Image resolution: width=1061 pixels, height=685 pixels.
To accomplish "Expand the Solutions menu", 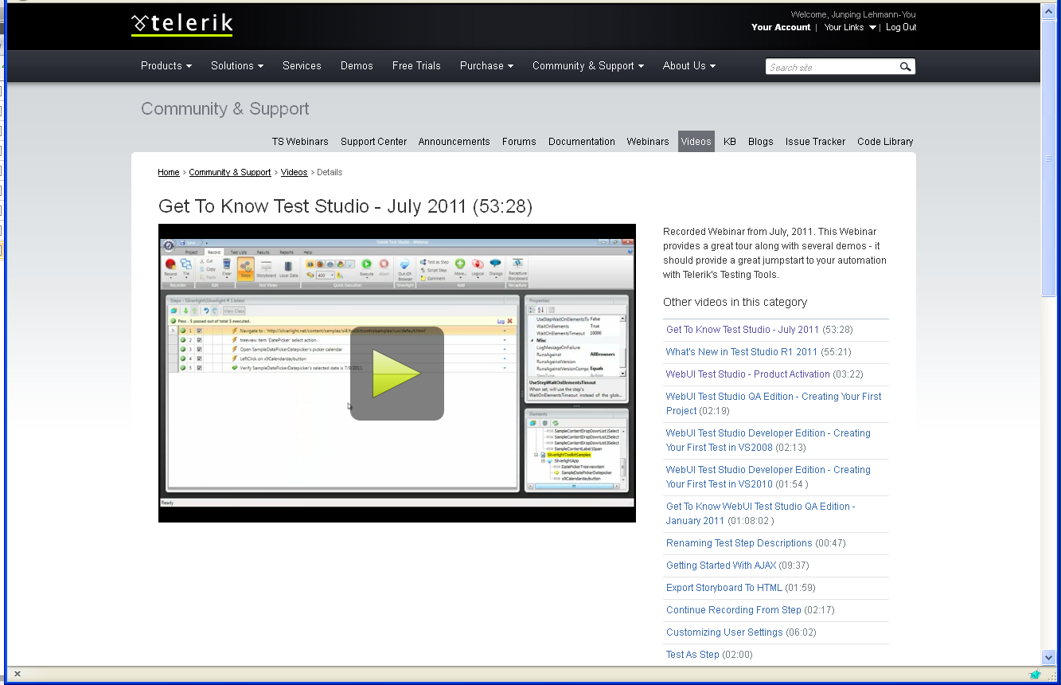I will pyautogui.click(x=237, y=66).
